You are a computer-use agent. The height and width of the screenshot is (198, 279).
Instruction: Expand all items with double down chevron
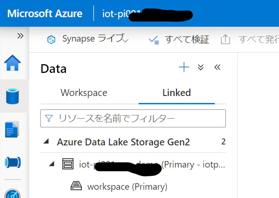(201, 67)
